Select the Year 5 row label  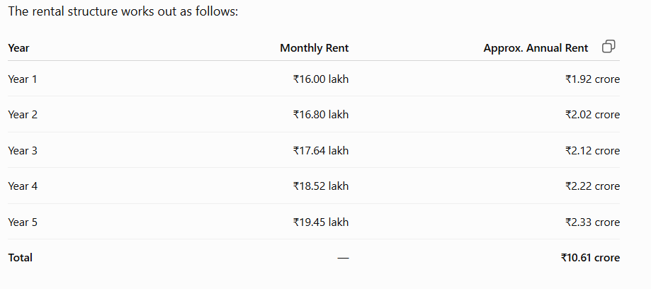pos(23,222)
